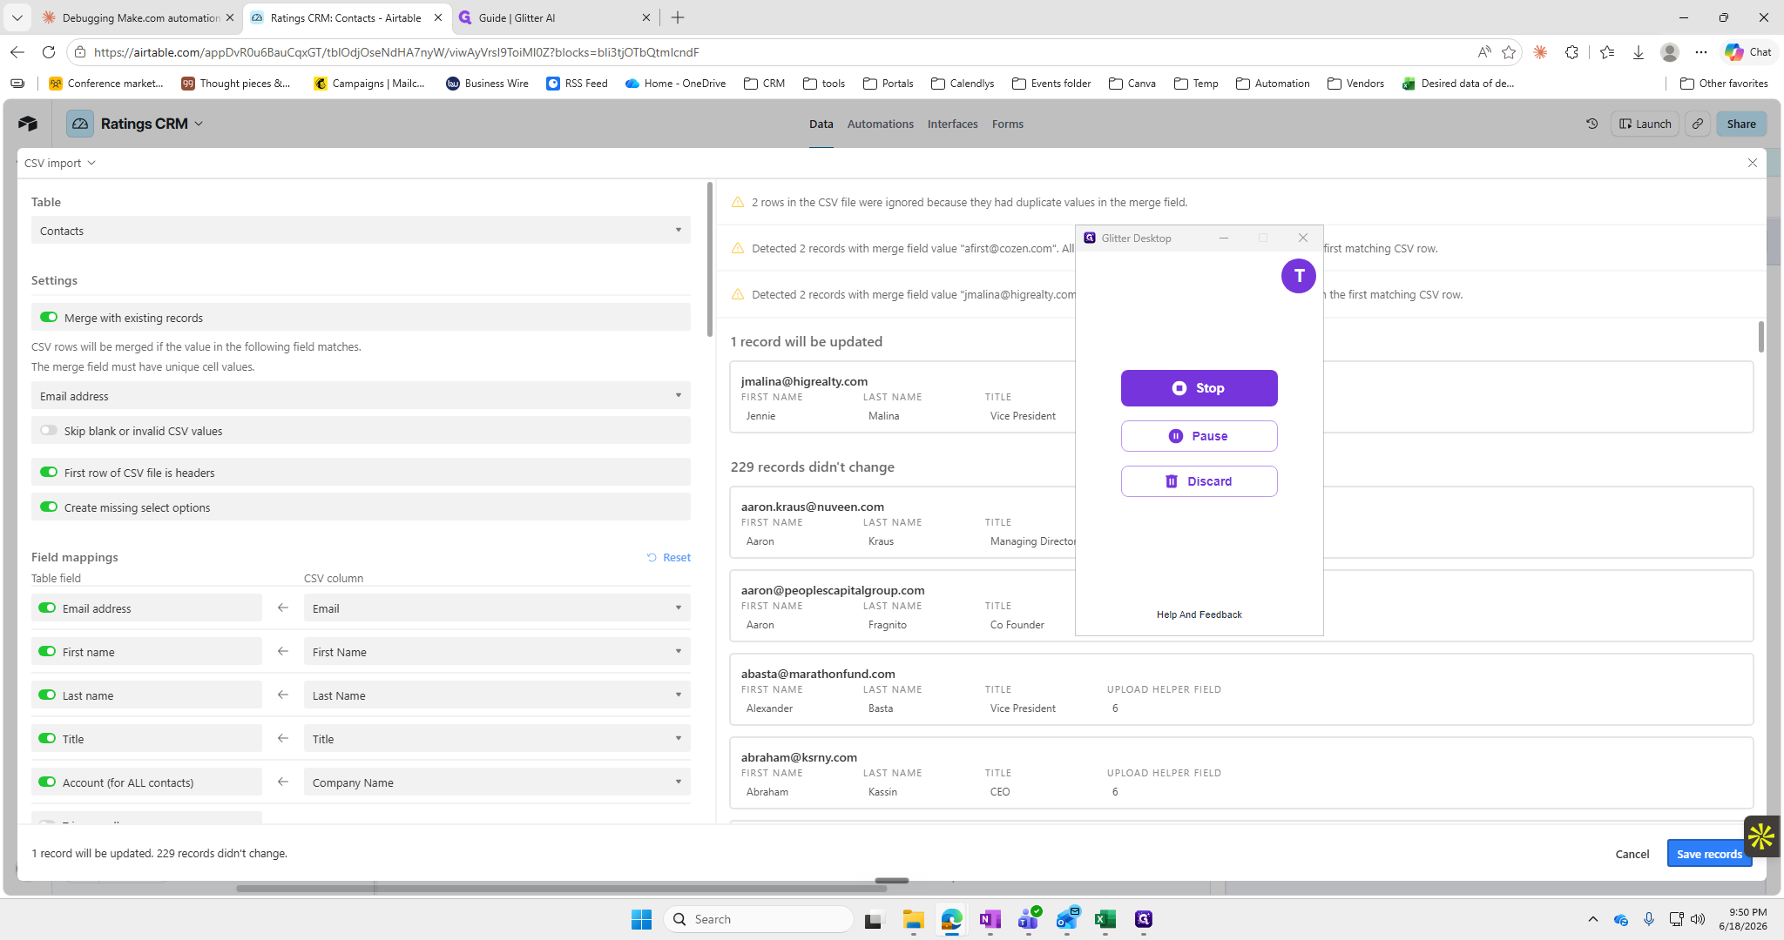Switch to the Automations tab
This screenshot has height=940, width=1784.
880,124
